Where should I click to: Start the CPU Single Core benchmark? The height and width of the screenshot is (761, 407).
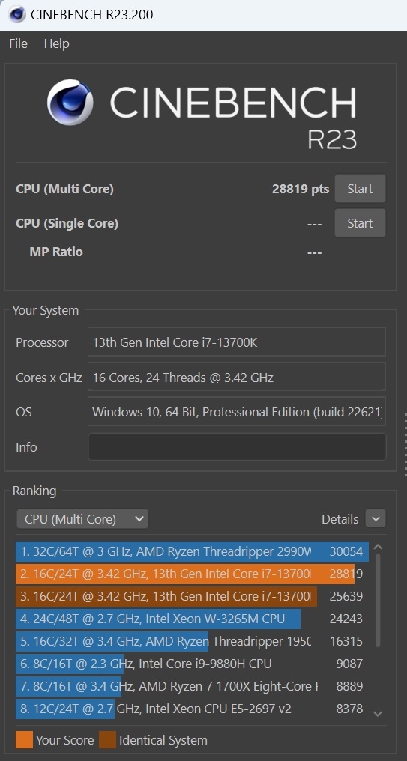click(x=360, y=223)
